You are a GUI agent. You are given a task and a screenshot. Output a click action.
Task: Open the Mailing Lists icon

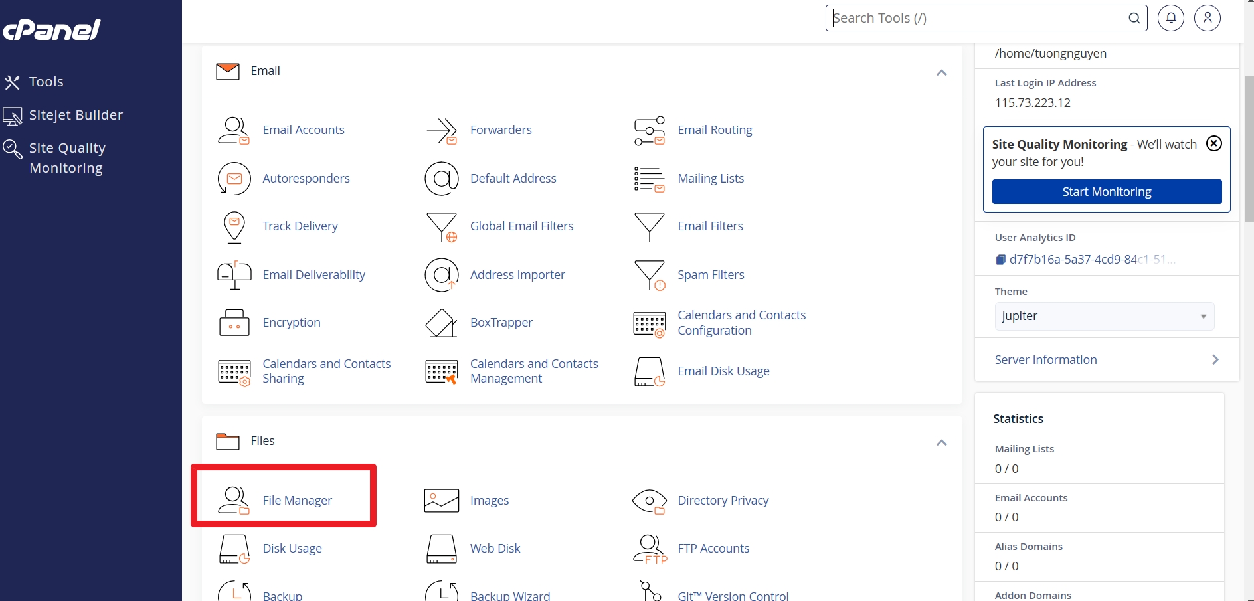[x=649, y=179]
